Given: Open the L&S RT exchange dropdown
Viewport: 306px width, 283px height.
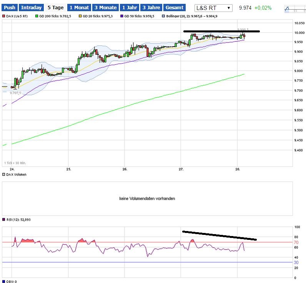Looking at the screenshot, I should click(213, 8).
